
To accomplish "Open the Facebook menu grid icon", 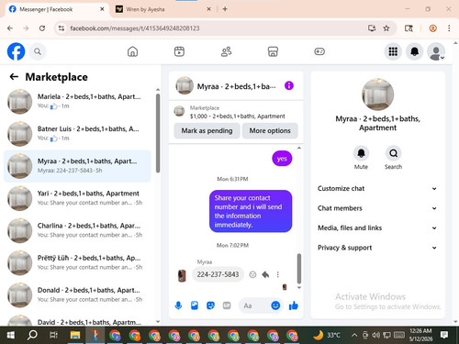I will pos(393,51).
